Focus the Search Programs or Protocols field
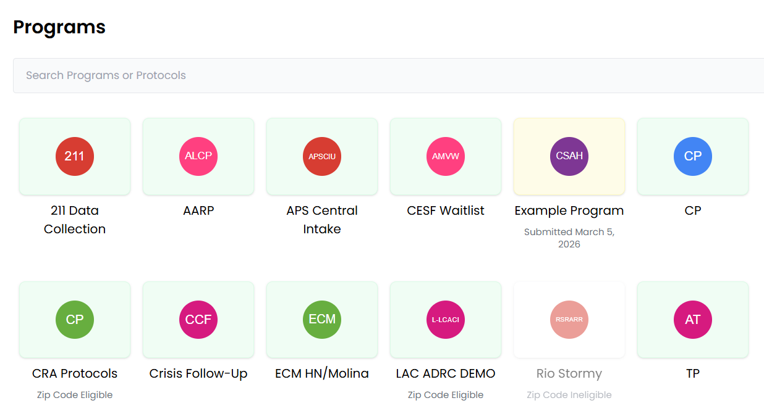The width and height of the screenshot is (764, 411). point(388,75)
